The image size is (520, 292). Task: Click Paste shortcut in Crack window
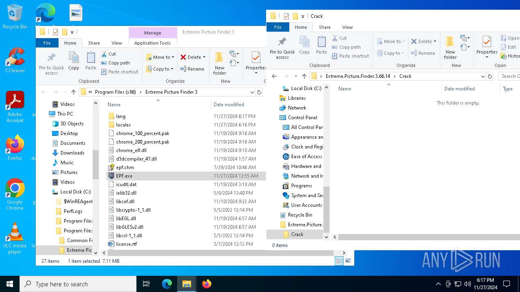(350, 56)
